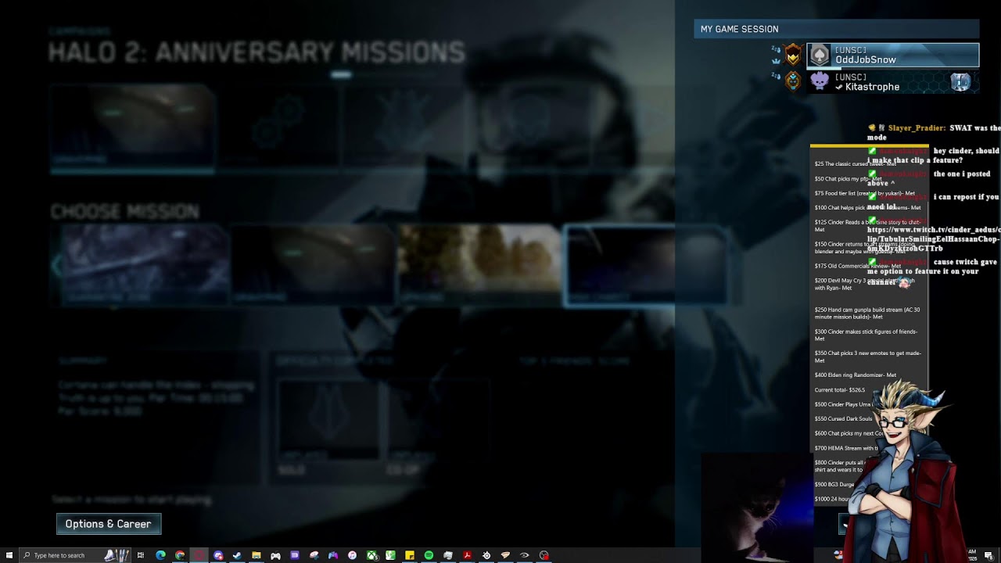Open the Options & Career menu
Viewport: 1001px width, 563px height.
click(109, 524)
